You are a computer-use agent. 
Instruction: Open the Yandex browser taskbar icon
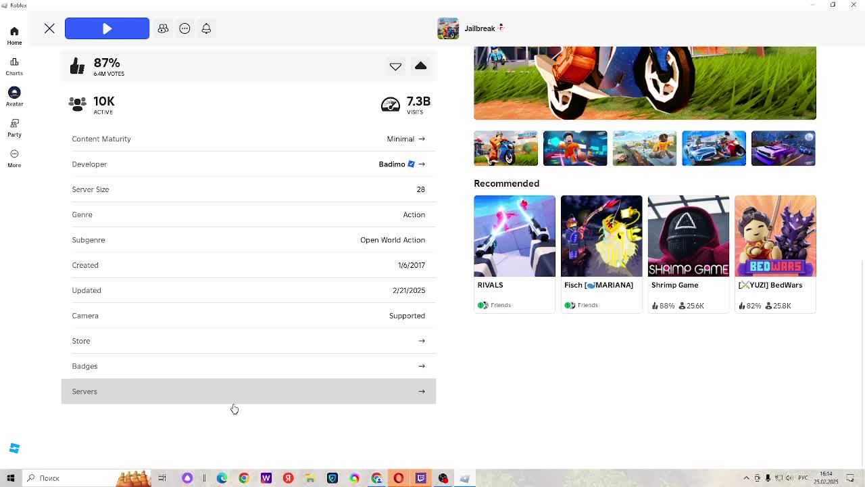point(288,478)
